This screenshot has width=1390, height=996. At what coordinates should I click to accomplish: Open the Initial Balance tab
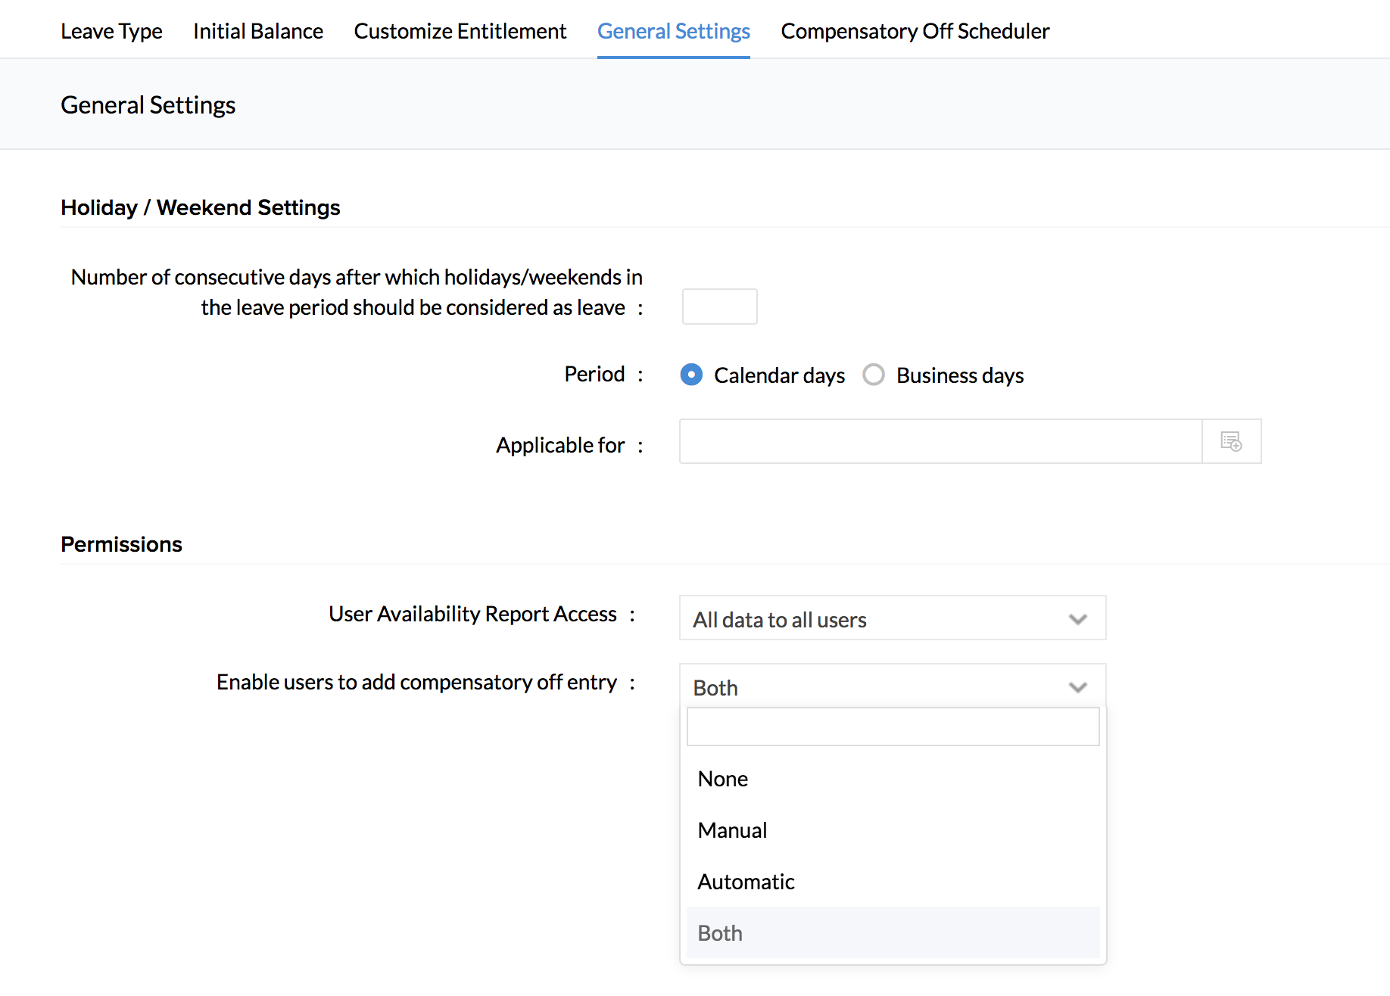click(x=258, y=31)
